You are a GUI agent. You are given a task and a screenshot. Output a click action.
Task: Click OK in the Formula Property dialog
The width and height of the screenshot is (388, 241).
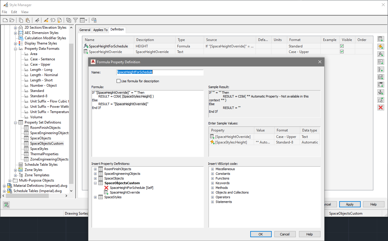(x=261, y=234)
